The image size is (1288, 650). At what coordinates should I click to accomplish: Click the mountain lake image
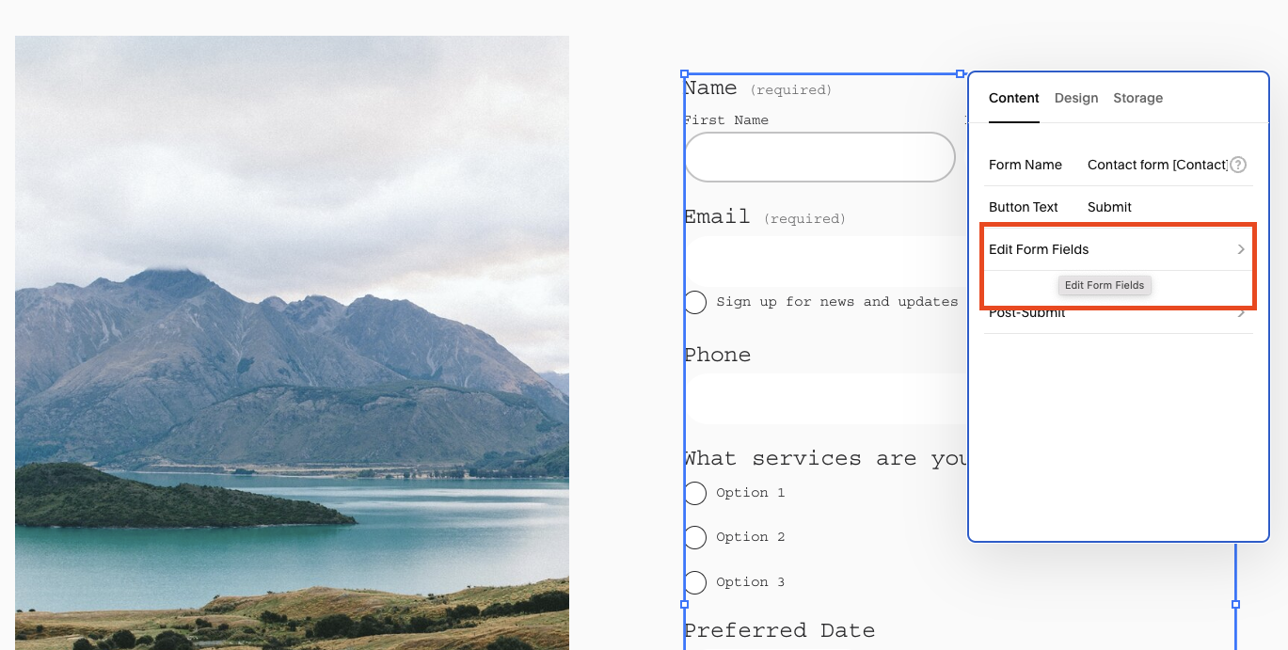click(x=292, y=342)
